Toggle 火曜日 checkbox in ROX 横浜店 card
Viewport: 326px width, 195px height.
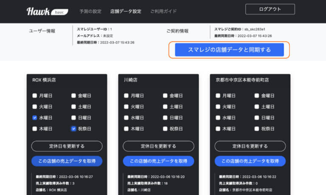tap(34, 107)
